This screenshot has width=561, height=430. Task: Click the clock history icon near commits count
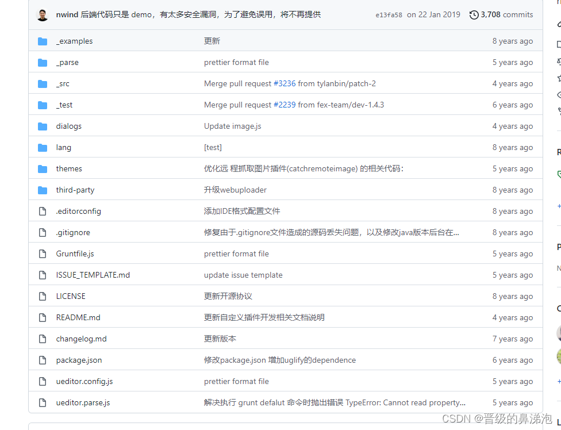(x=474, y=14)
